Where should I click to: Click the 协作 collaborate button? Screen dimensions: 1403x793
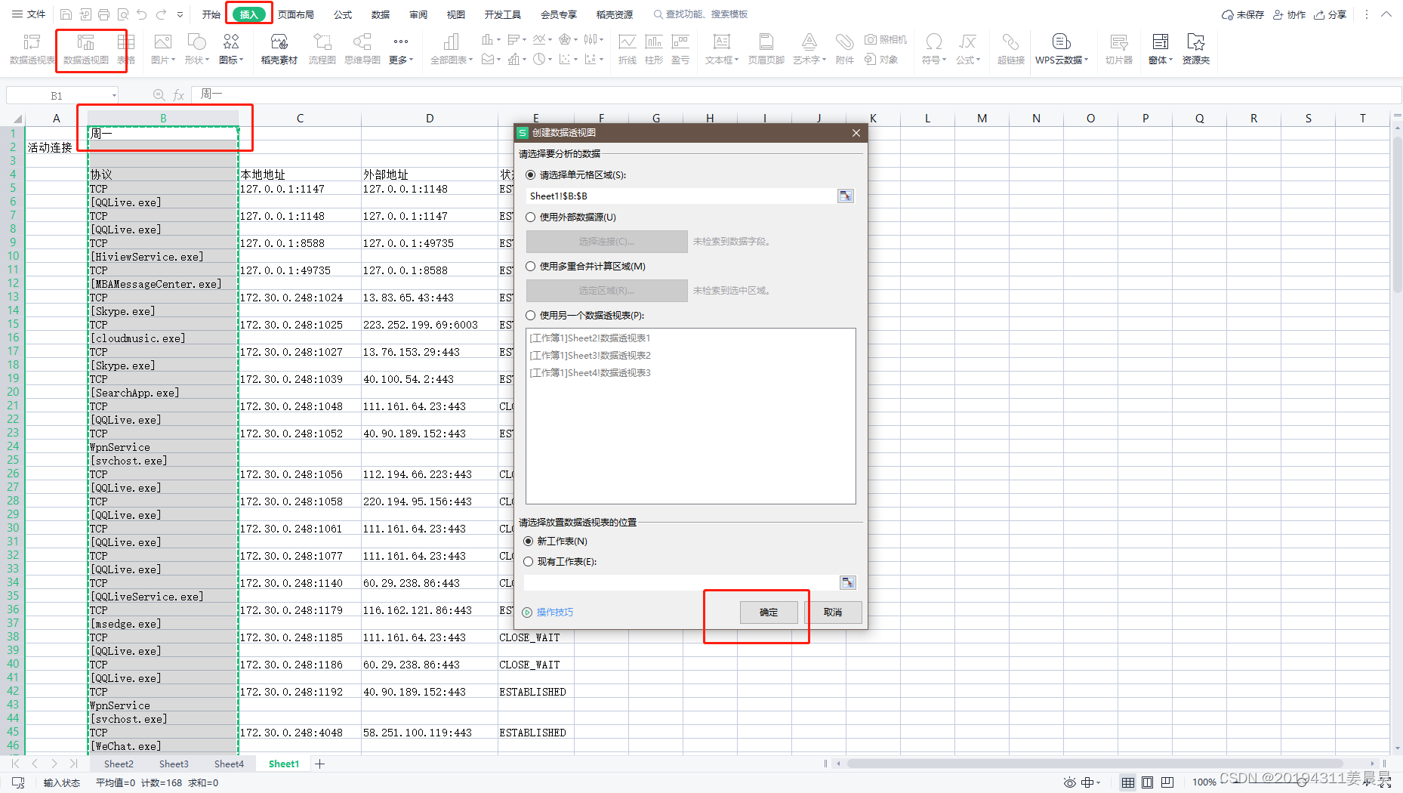(x=1290, y=14)
